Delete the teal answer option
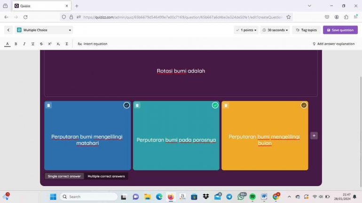 pos(137,105)
